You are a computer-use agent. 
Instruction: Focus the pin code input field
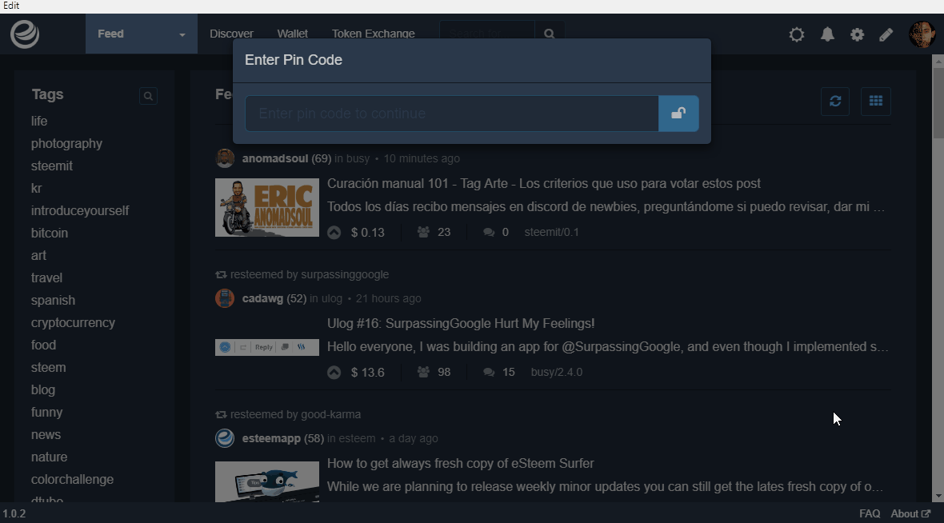(451, 113)
